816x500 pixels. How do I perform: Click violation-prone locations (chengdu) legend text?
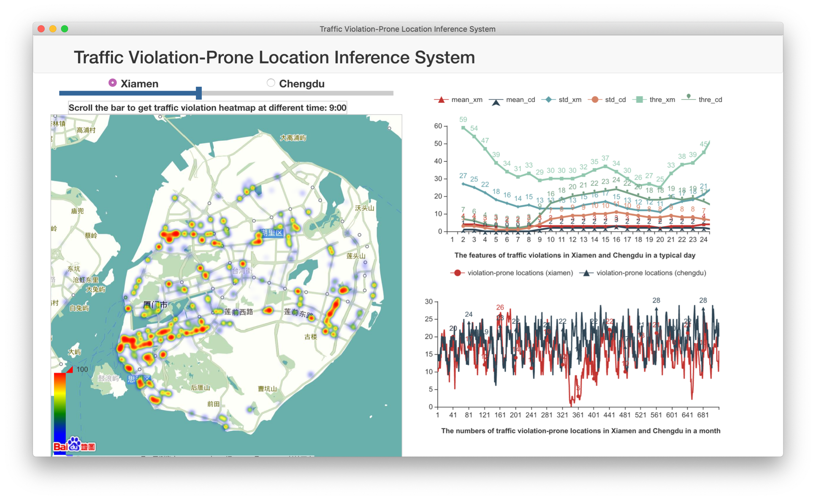click(651, 273)
